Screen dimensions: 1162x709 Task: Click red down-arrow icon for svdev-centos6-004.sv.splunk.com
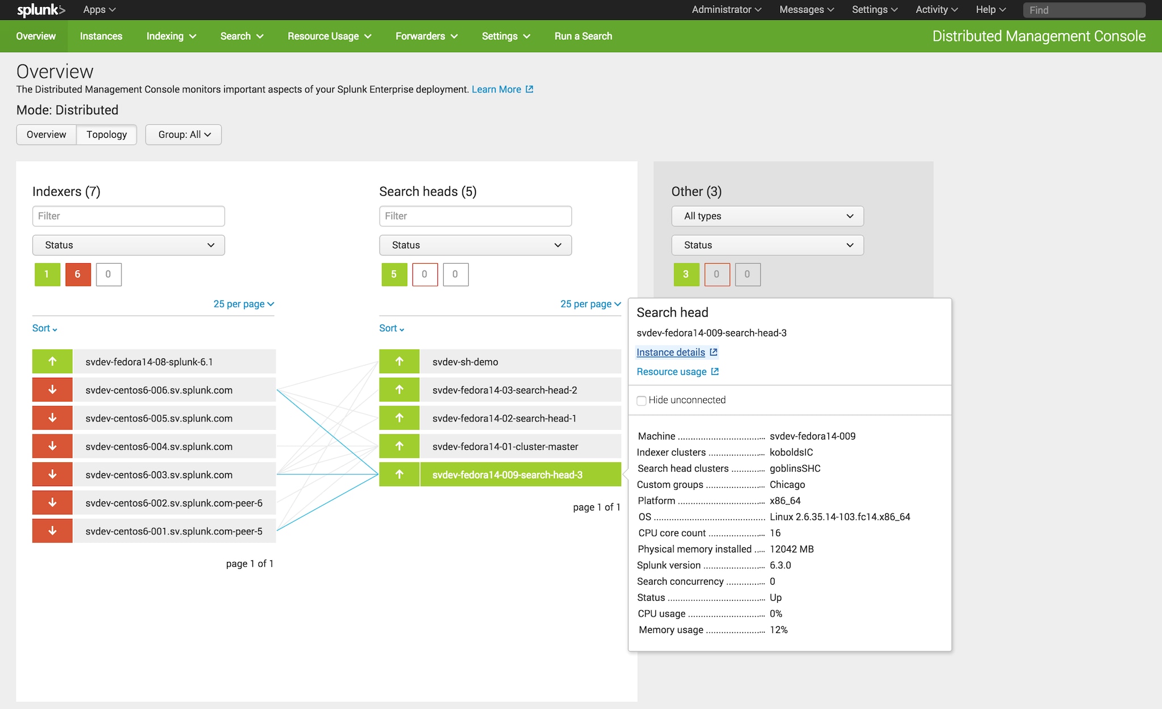coord(52,446)
